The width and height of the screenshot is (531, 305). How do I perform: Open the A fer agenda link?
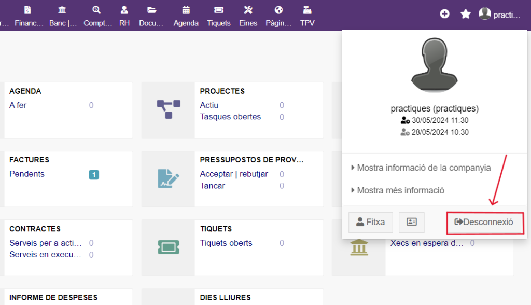point(18,105)
